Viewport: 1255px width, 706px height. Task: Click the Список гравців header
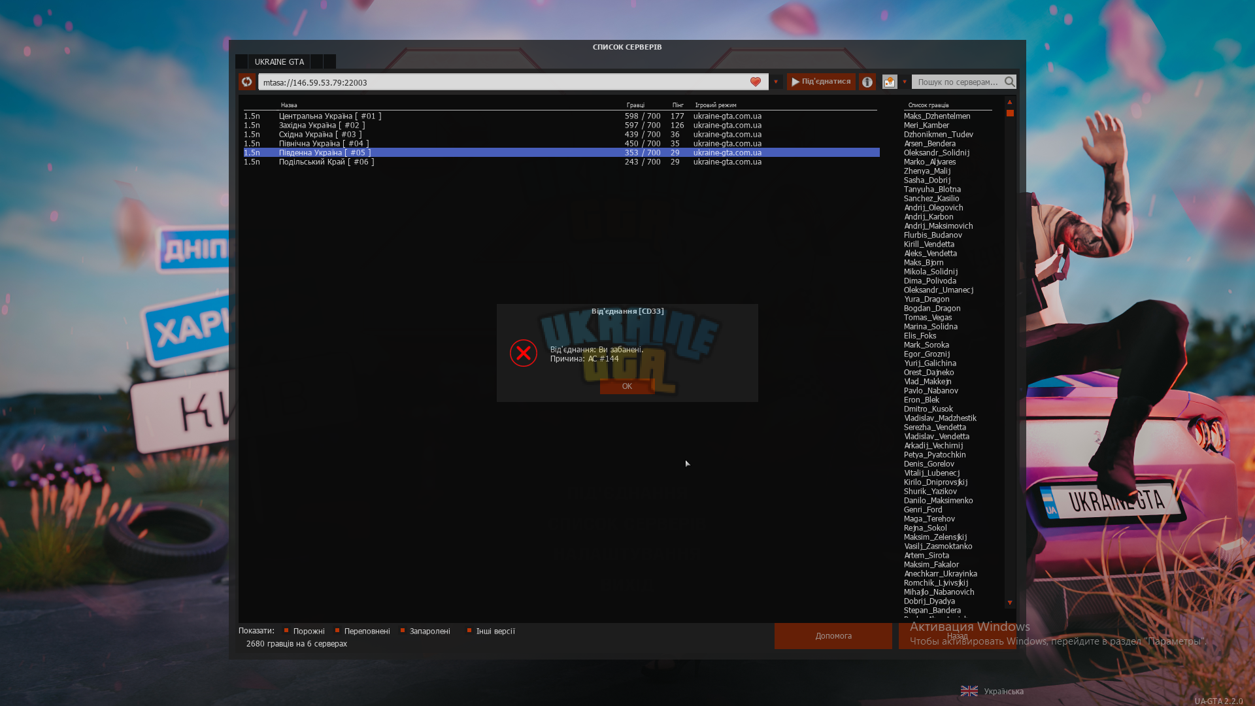(x=928, y=105)
